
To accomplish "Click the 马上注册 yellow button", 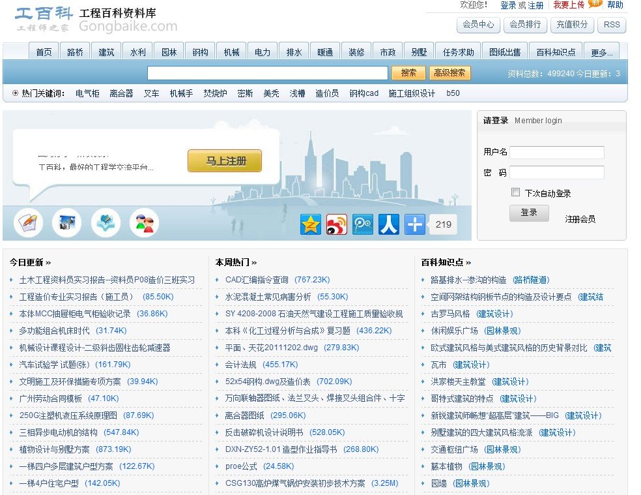I will [x=224, y=159].
